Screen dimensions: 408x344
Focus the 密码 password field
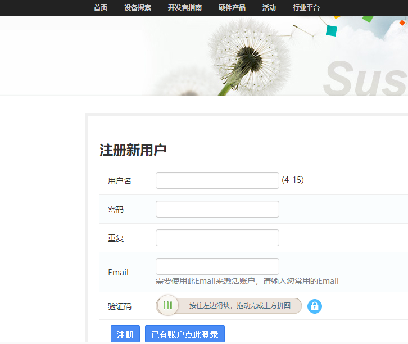coord(217,209)
